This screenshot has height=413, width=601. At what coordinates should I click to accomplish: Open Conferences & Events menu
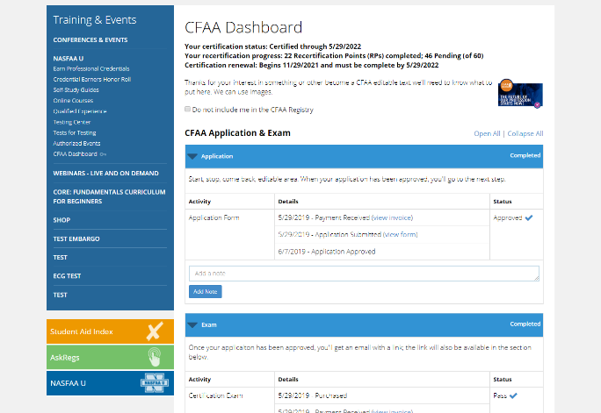91,39
